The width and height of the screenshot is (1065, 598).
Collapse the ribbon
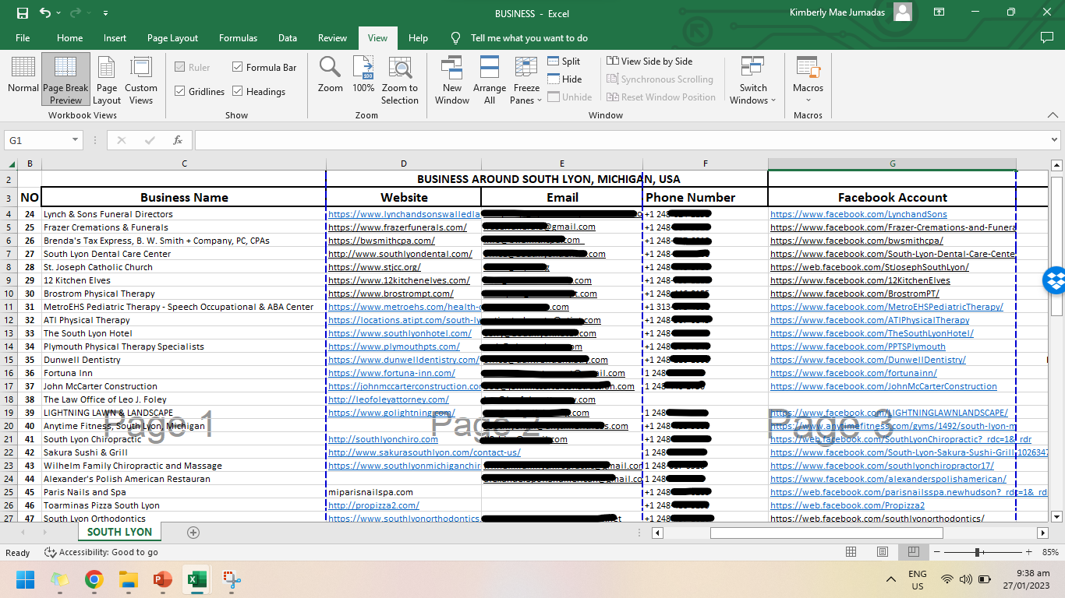tap(1053, 114)
